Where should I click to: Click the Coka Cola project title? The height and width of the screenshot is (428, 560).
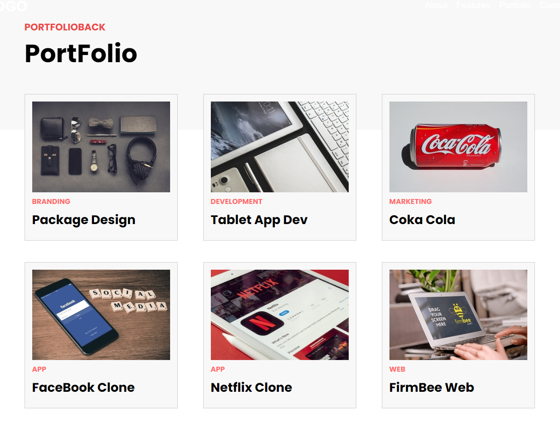coord(422,220)
